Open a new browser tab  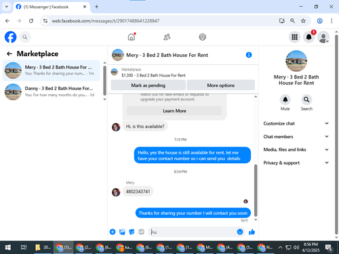click(x=96, y=7)
